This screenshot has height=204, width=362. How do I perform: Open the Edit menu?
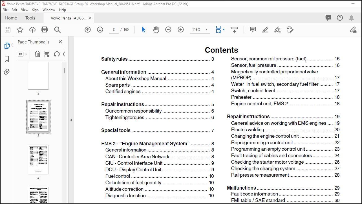[14, 10]
